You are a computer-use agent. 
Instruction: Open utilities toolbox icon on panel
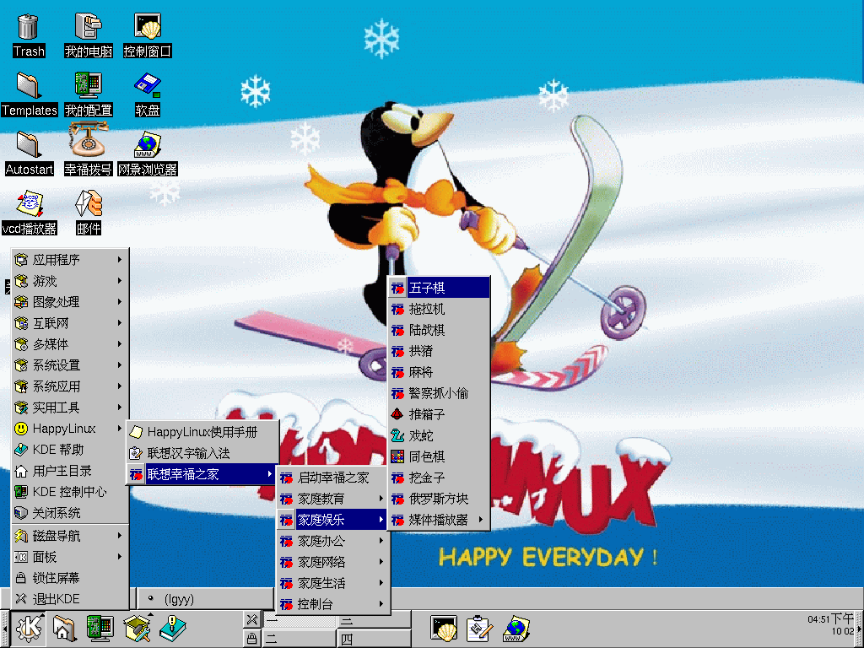(138, 628)
